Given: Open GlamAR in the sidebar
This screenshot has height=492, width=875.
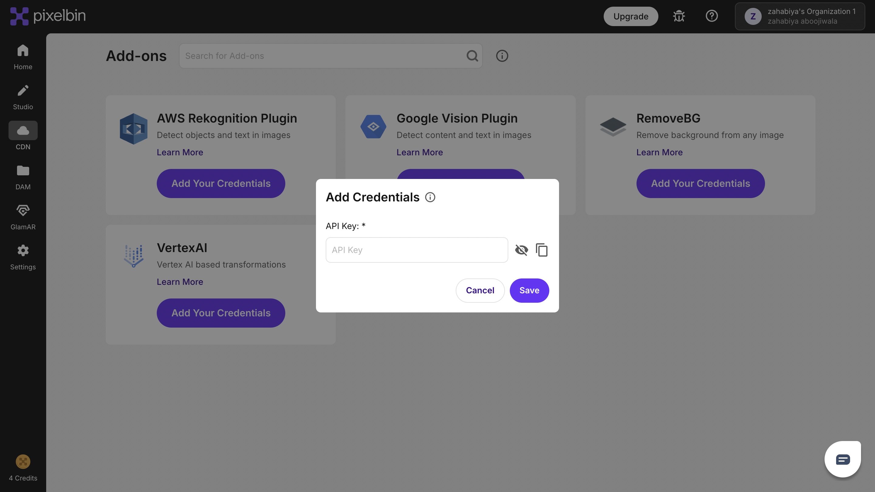Looking at the screenshot, I should tap(23, 217).
